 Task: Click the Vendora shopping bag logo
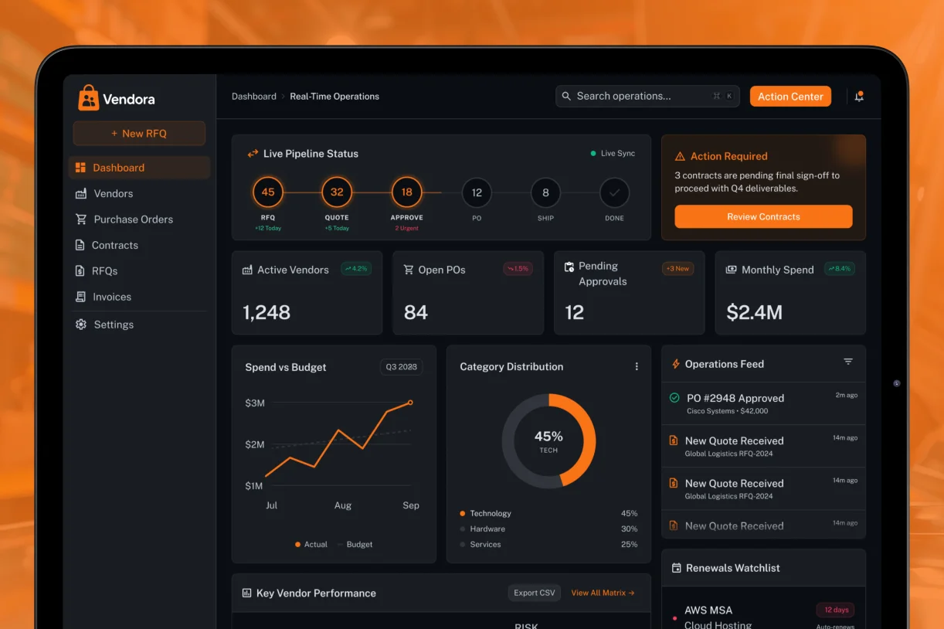coord(89,98)
